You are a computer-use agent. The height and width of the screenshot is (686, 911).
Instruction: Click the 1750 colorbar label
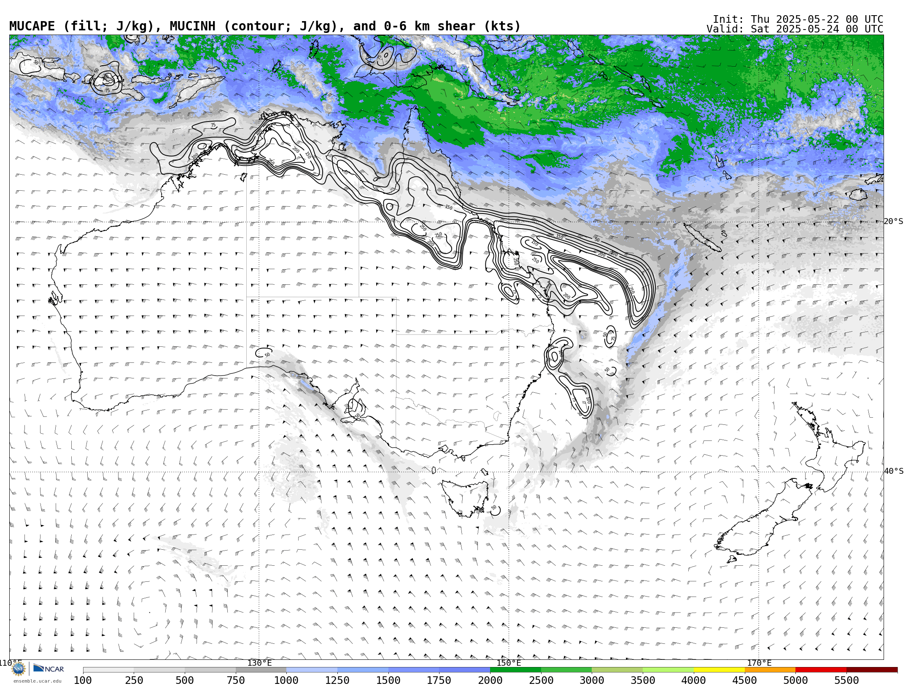coord(439,680)
